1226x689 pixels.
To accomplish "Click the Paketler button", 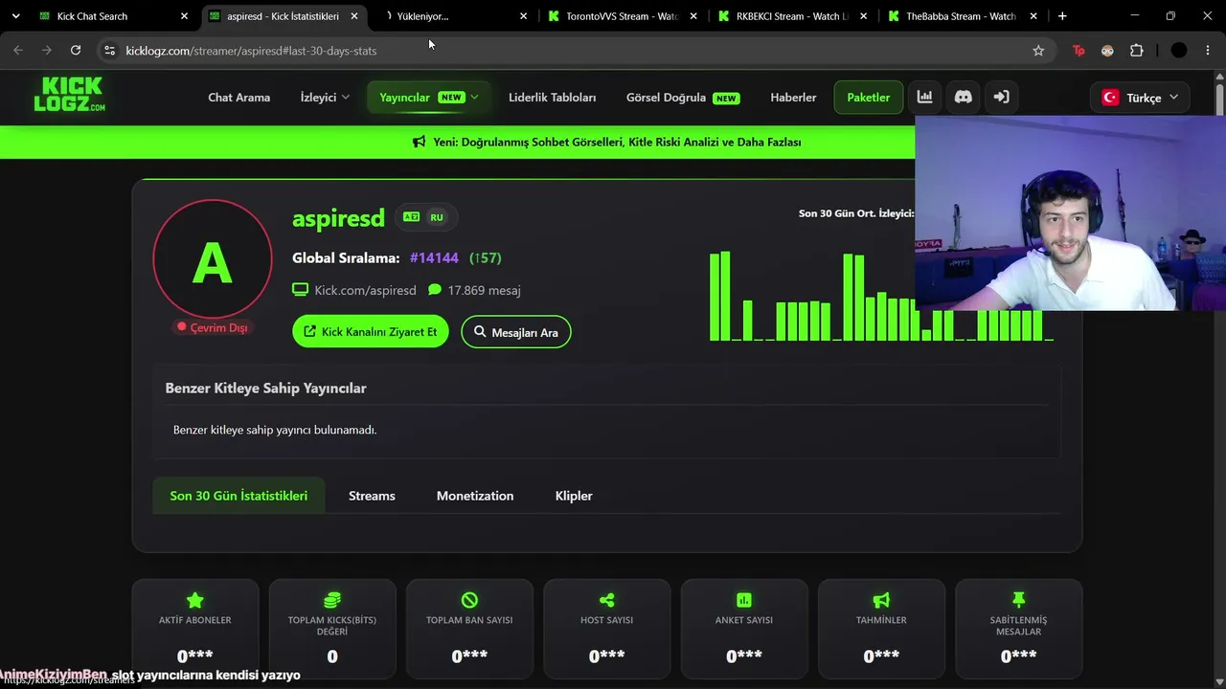I will (x=869, y=97).
